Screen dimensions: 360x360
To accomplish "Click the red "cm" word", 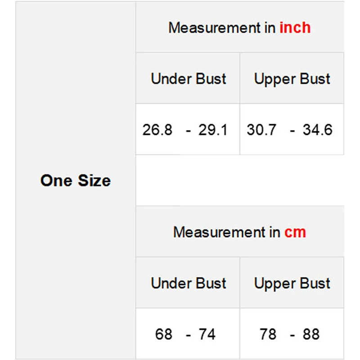I will pyautogui.click(x=295, y=232).
